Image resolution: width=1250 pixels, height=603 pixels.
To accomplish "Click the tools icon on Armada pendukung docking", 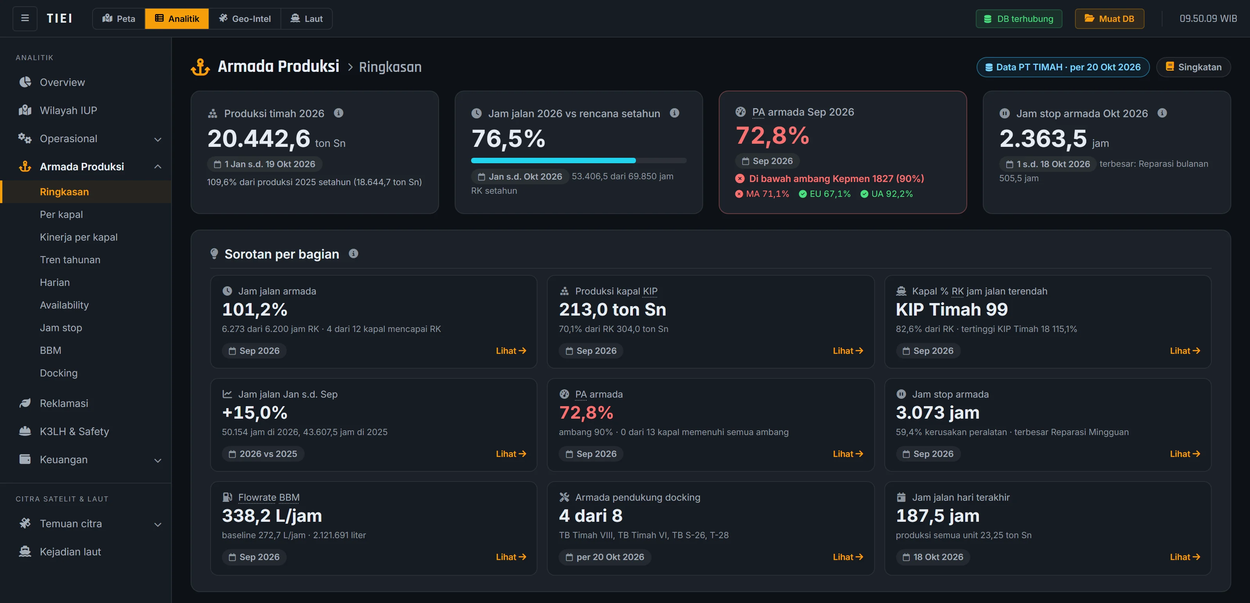I will tap(564, 497).
